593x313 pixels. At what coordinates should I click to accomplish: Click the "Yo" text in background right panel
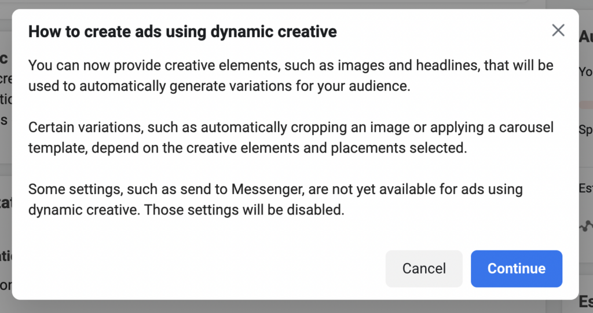(x=585, y=72)
